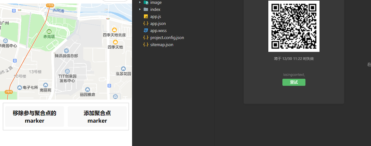
Task: Click 四季天地北座 marker icon
Action: click(114, 30)
